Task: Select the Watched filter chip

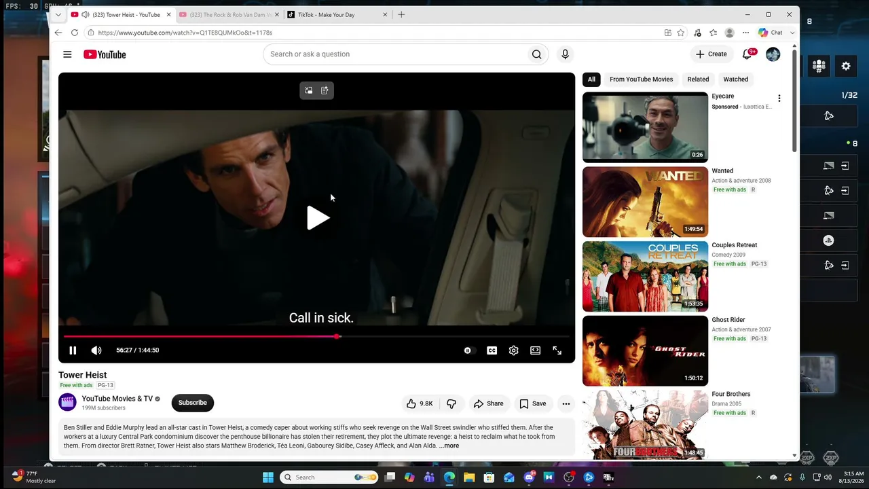Action: coord(736,79)
